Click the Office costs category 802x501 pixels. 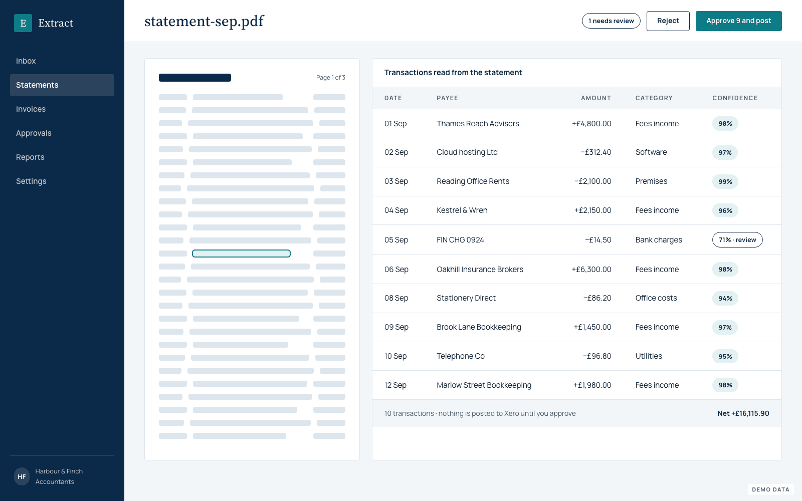656,298
